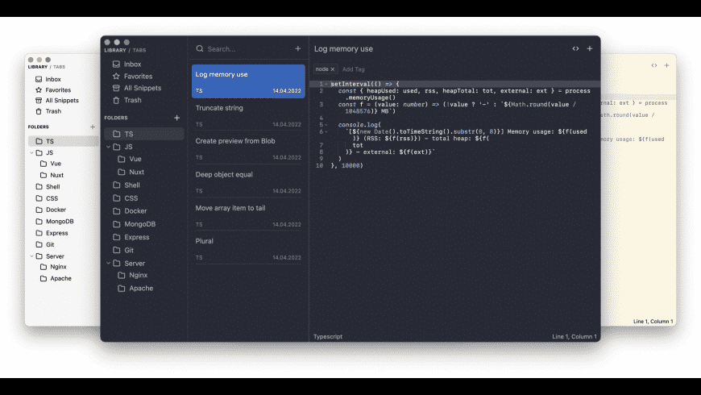Select TS folder in dark window
The height and width of the screenshot is (395, 701).
pos(144,134)
